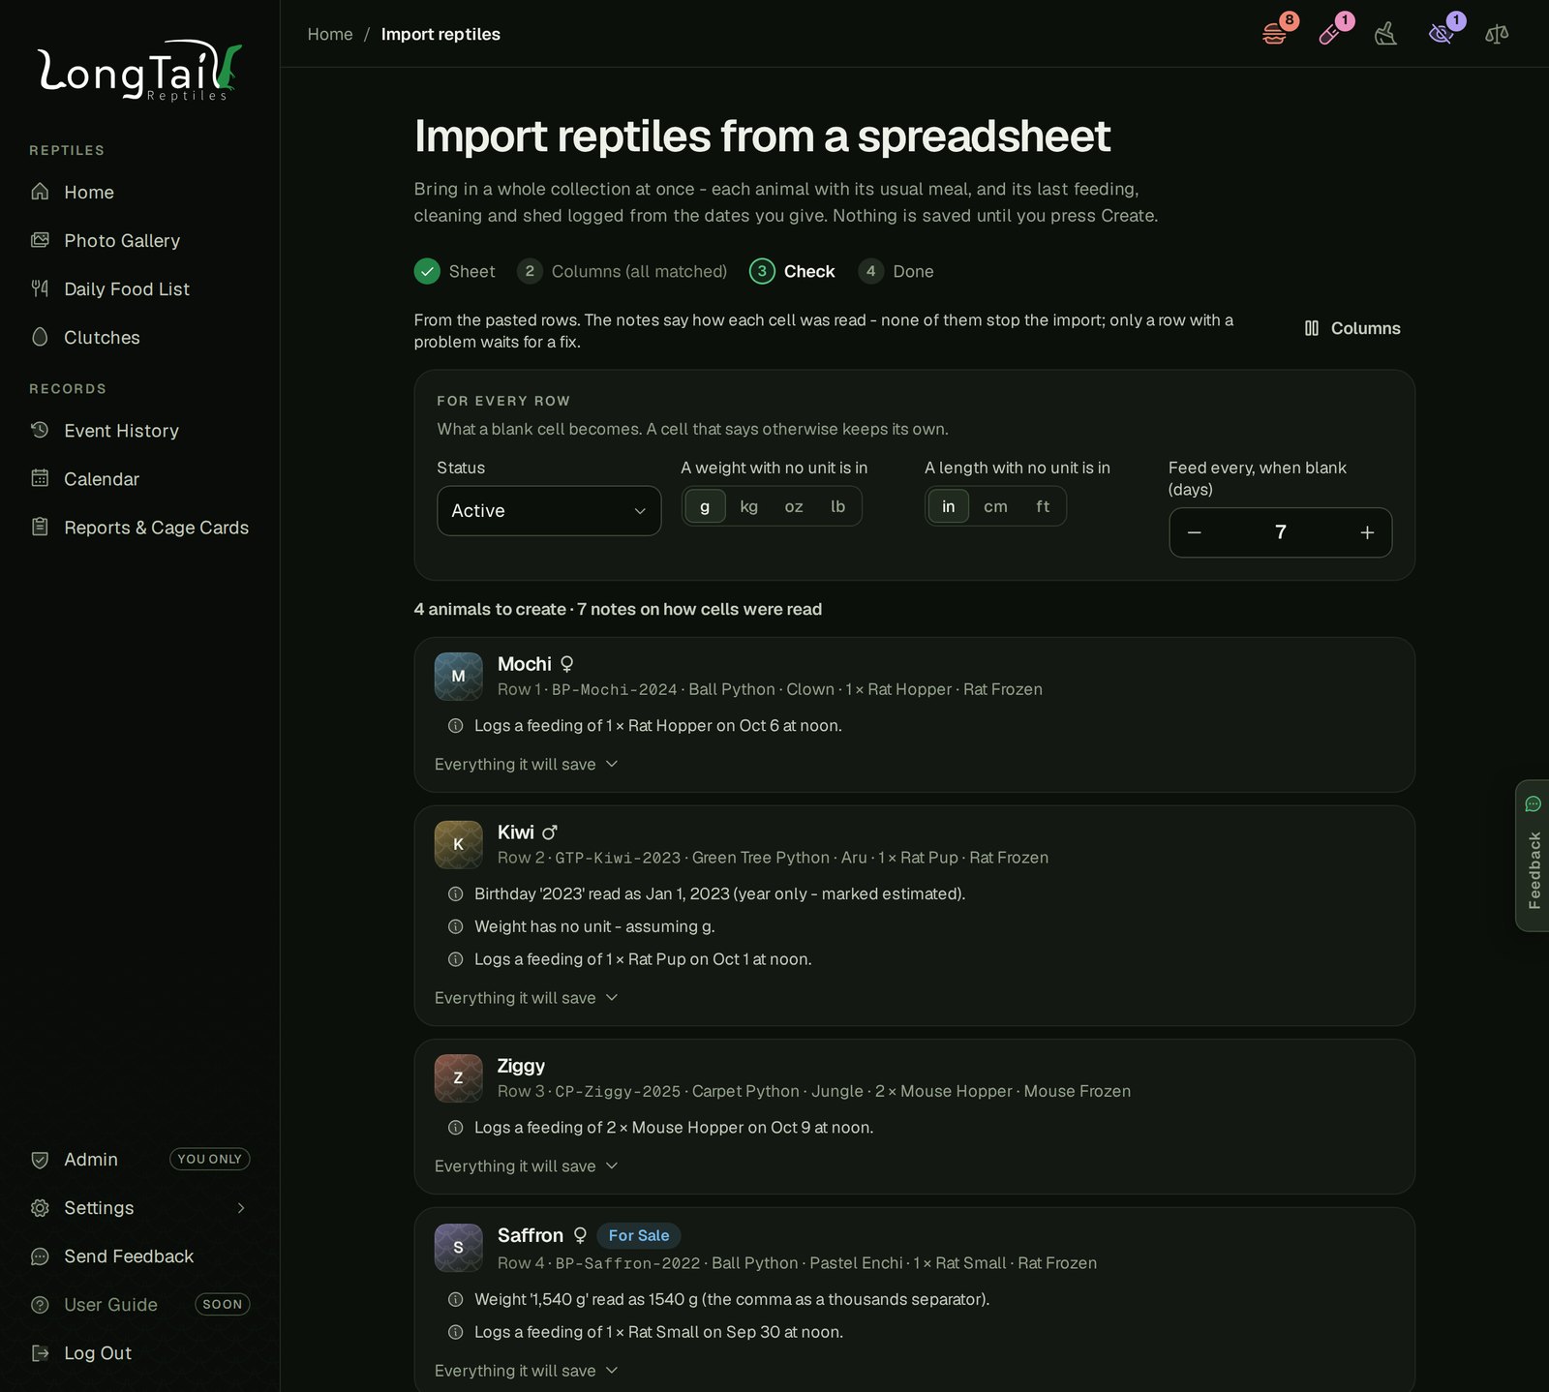Click Saffron's For Sale badge

click(639, 1235)
